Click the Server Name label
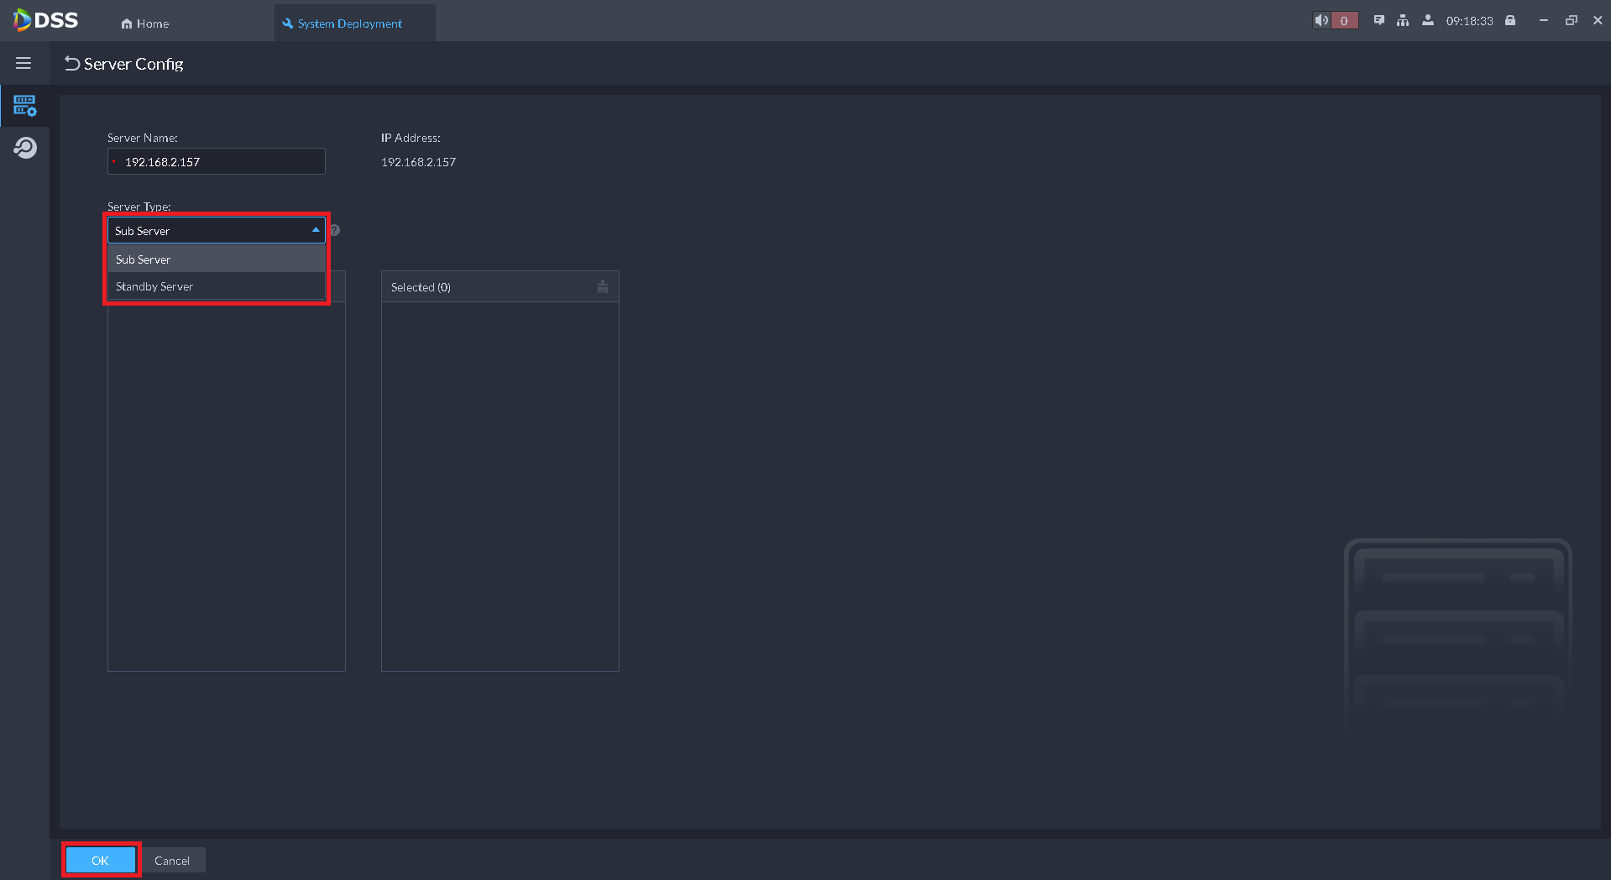Image resolution: width=1611 pixels, height=880 pixels. coord(143,138)
